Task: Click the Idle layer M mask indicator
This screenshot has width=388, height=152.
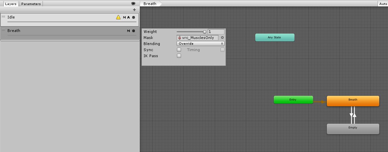Action: (125, 17)
